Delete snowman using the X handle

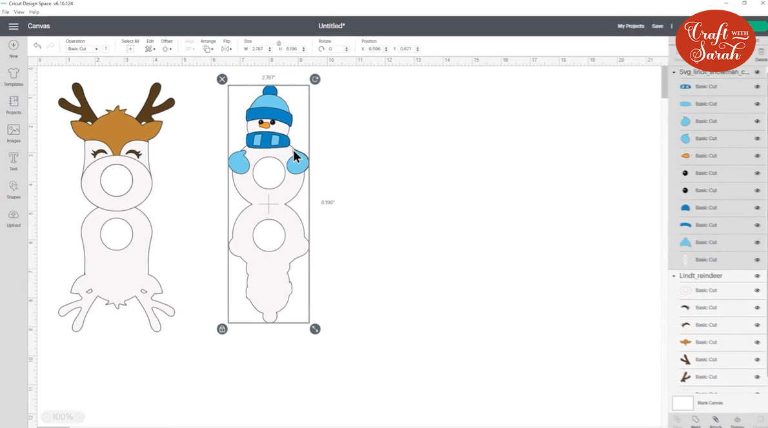[x=222, y=79]
